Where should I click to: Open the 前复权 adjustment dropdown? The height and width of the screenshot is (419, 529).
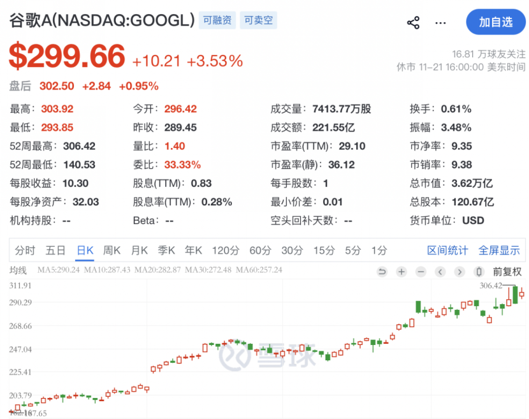point(507,272)
